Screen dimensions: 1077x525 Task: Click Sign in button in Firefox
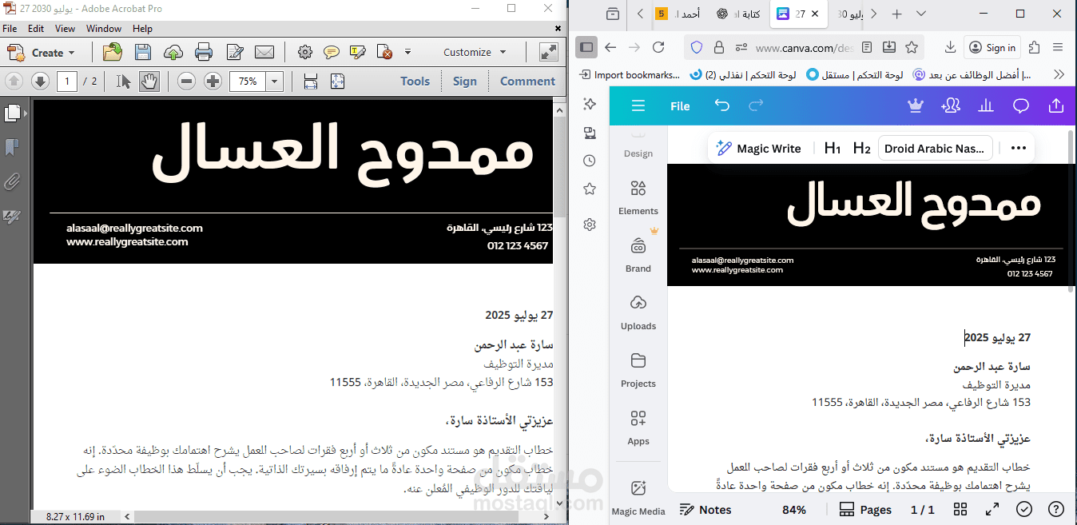coord(992,47)
